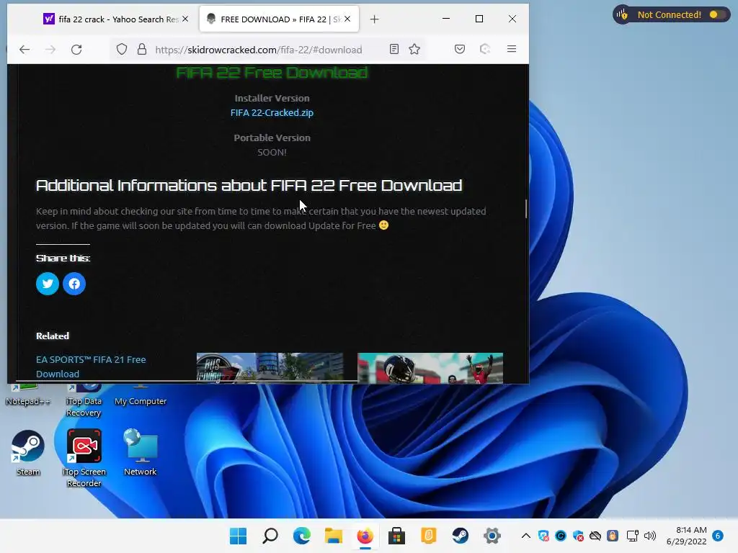
Task: Switch to the fifa 22 crack Yahoo tab
Action: click(112, 19)
